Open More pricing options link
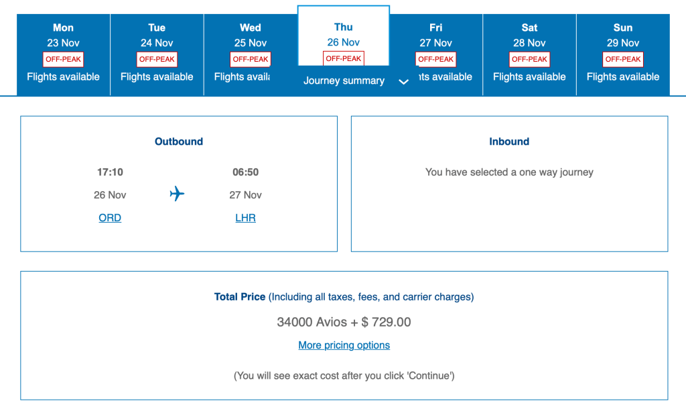The width and height of the screenshot is (686, 409). point(344,345)
